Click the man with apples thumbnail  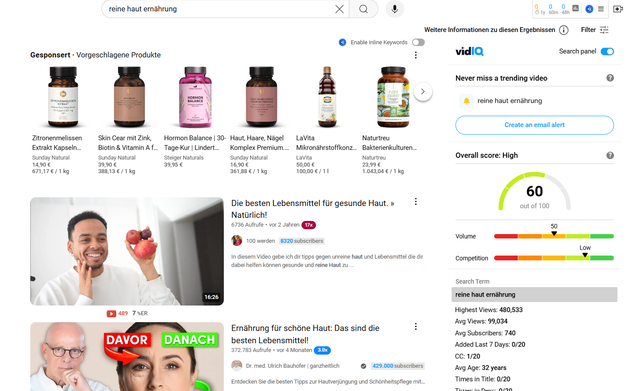click(127, 251)
